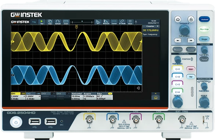Select the channel 2 ground level marker

coord(12,75)
